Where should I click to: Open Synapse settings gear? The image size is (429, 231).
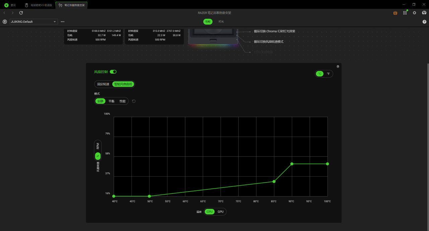point(415,13)
